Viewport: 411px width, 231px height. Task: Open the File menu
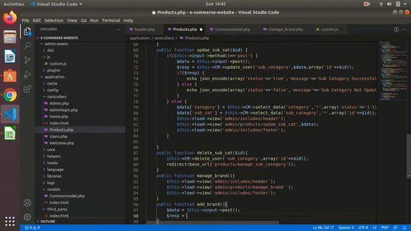pyautogui.click(x=26, y=21)
